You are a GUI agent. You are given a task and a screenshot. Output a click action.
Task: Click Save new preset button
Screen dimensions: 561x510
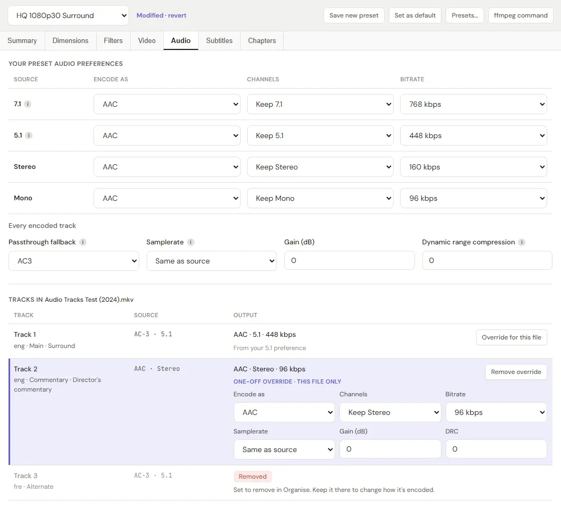[x=354, y=15]
